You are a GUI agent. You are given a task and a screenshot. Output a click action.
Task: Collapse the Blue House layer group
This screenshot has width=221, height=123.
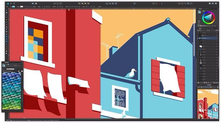[x=198, y=38]
